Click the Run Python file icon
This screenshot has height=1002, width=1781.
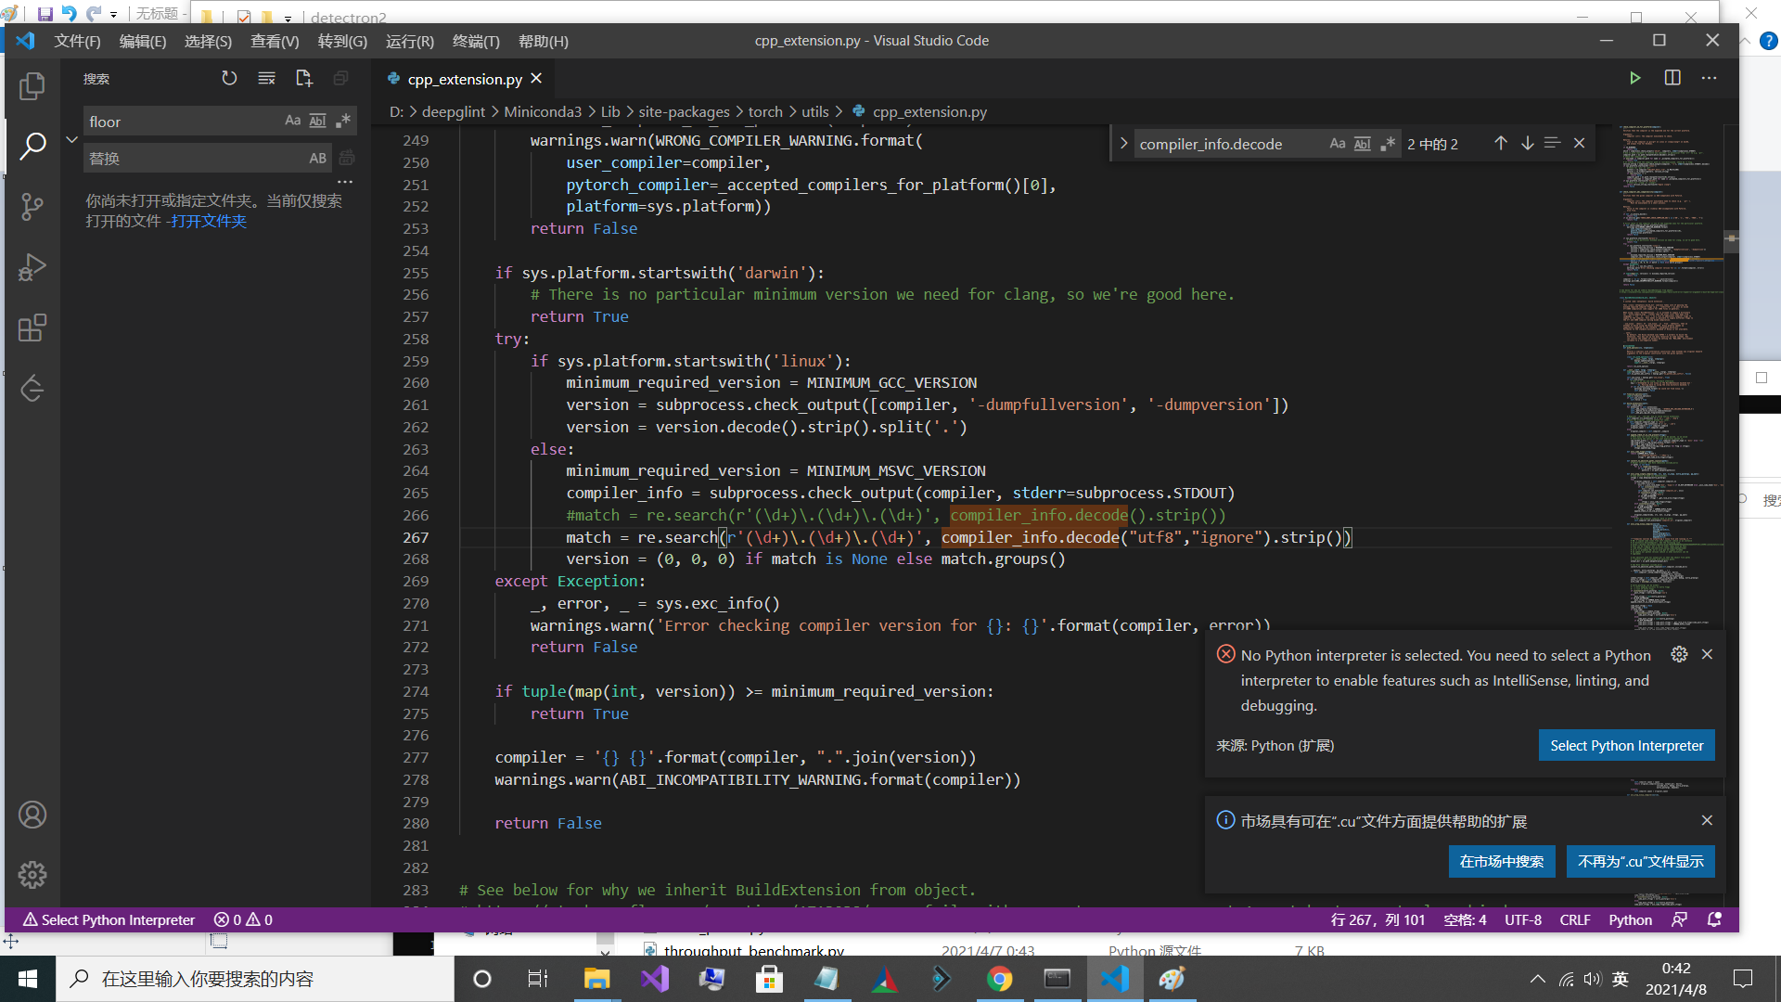(1634, 78)
